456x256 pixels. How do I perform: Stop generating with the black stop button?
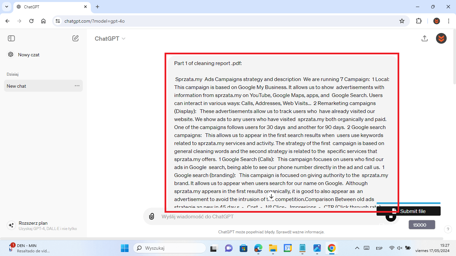391,216
